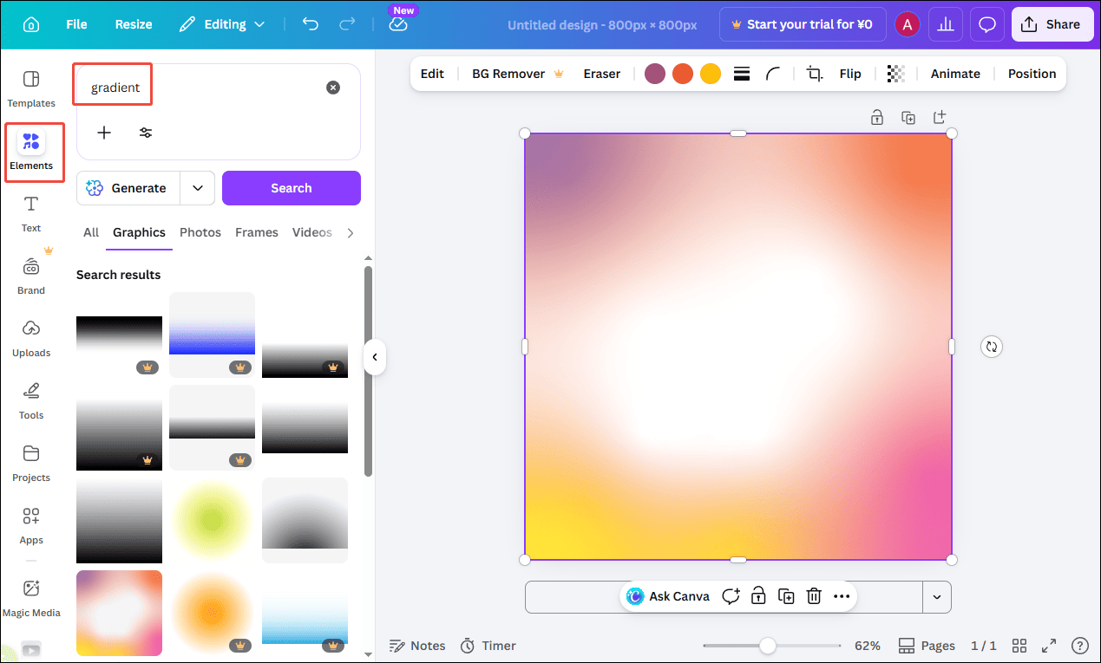Duplicate the gradient using the copy icon
The width and height of the screenshot is (1101, 663).
[786, 596]
